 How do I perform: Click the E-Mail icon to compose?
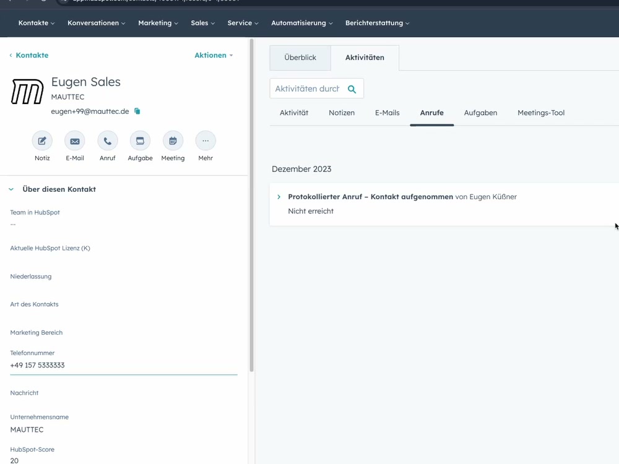(x=74, y=140)
